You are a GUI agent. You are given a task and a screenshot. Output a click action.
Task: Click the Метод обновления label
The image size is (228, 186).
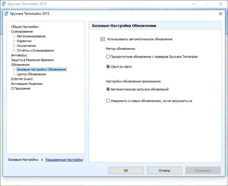click(121, 49)
